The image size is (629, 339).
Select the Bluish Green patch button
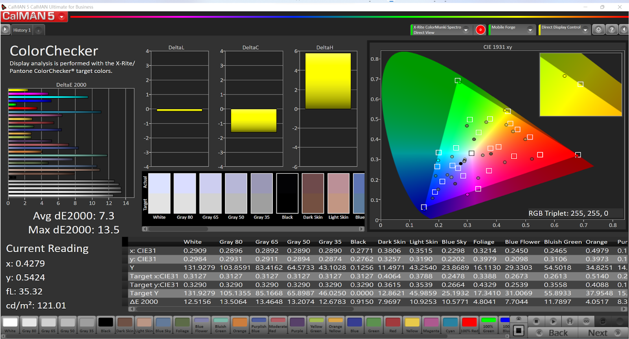(x=221, y=325)
